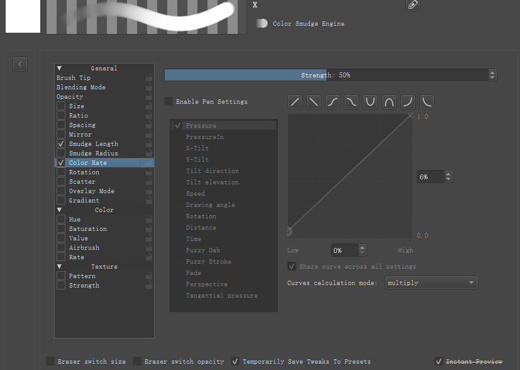Select Blending Mode in the settings list

(81, 87)
